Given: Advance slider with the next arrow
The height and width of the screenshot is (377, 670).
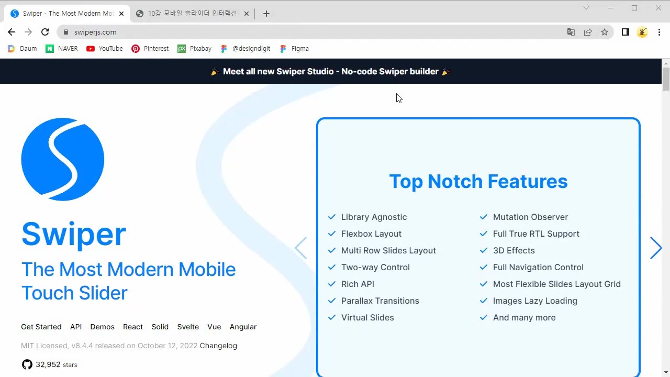Looking at the screenshot, I should pyautogui.click(x=655, y=248).
